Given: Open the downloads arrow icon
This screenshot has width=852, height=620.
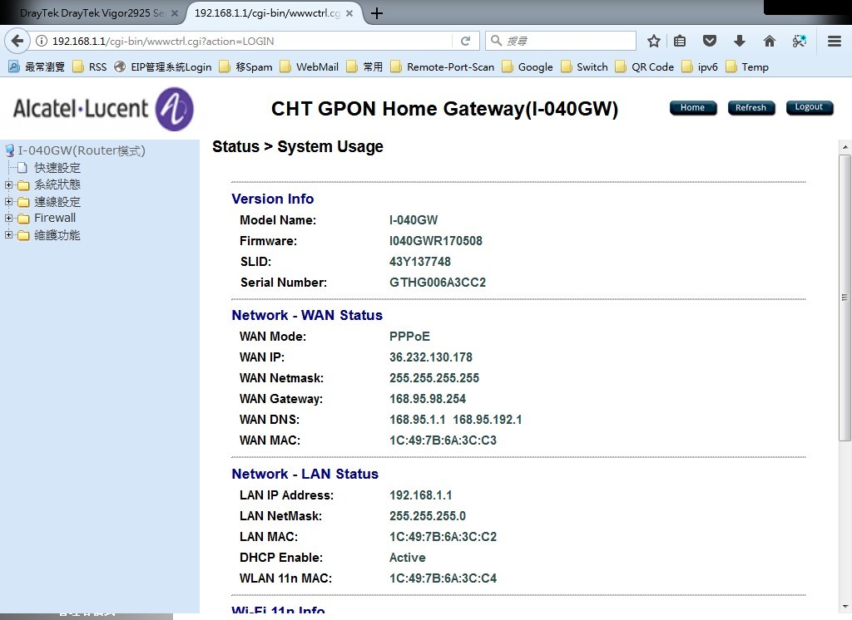Looking at the screenshot, I should (740, 41).
